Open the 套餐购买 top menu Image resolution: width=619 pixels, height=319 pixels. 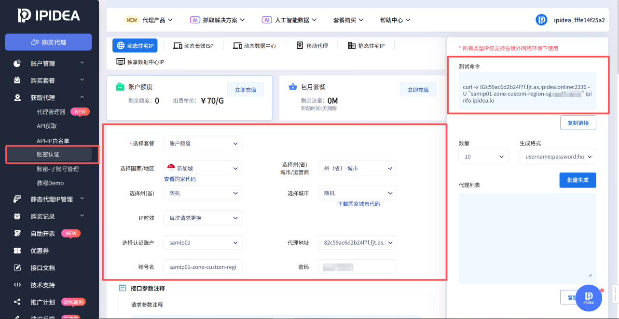coord(348,20)
